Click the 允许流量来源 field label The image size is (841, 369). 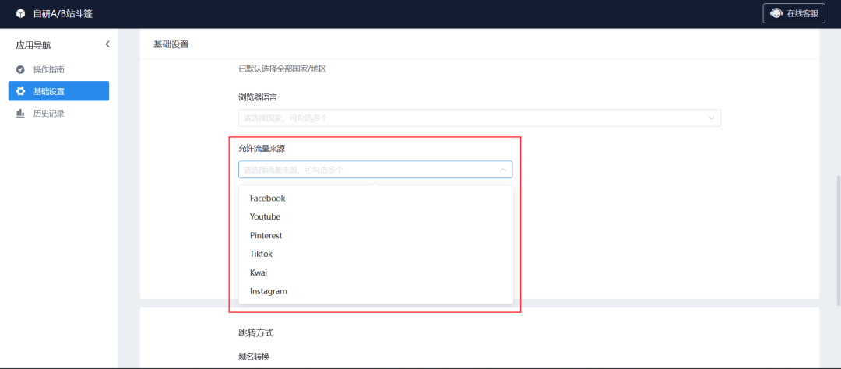tap(262, 149)
